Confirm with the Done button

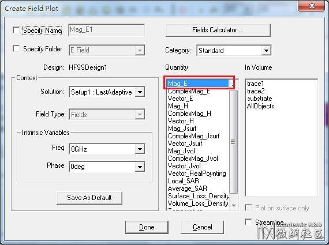pos(147,227)
